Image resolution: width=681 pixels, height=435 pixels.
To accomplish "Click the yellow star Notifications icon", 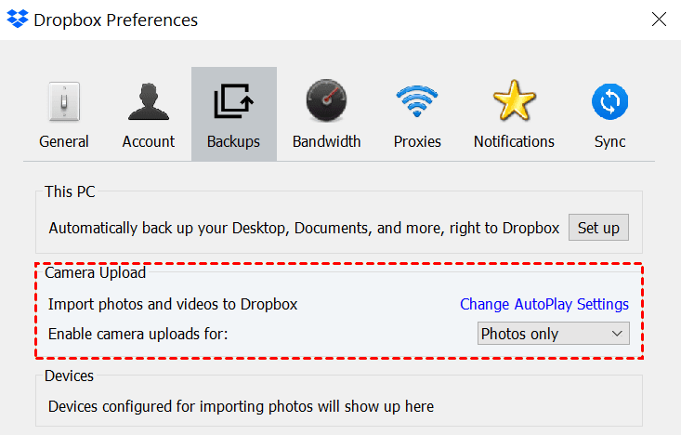I will click(514, 102).
